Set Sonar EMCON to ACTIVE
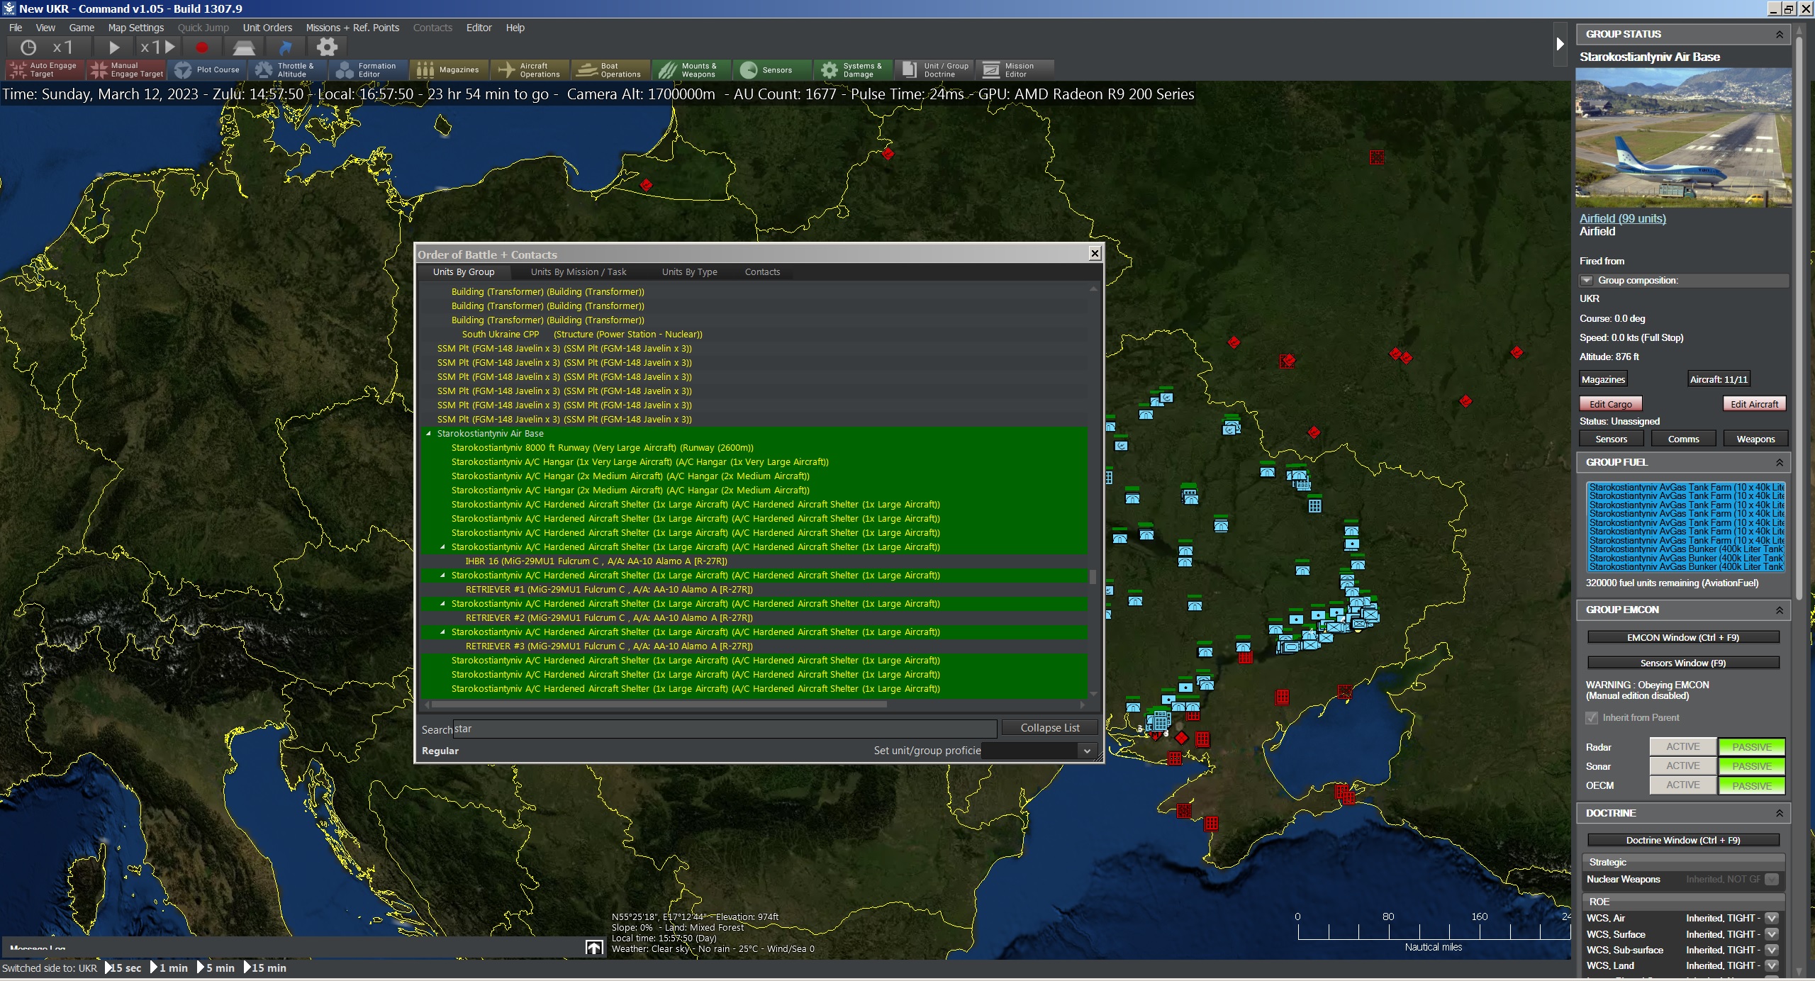This screenshot has width=1815, height=981. tap(1682, 766)
